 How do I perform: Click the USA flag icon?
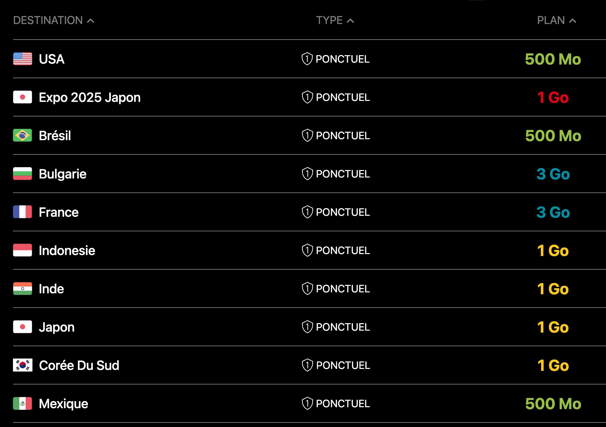22,59
